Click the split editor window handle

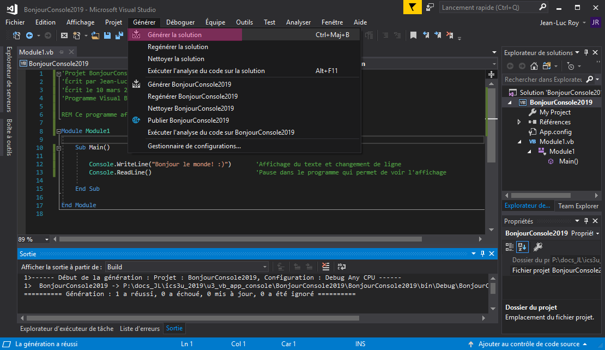[491, 74]
